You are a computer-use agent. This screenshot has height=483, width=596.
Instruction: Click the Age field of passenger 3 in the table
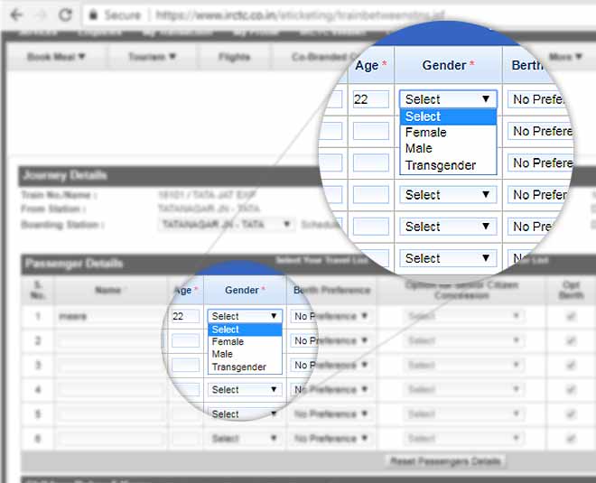(x=185, y=365)
